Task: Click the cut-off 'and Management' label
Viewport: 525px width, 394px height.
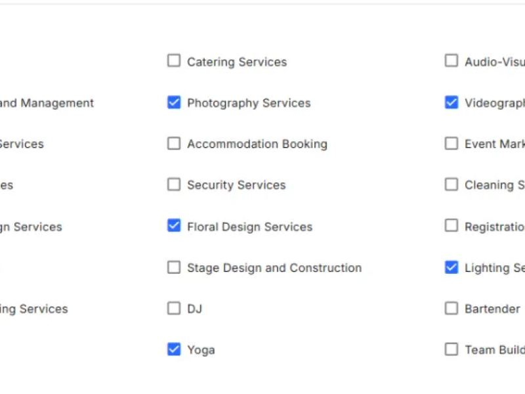Action: 46,103
